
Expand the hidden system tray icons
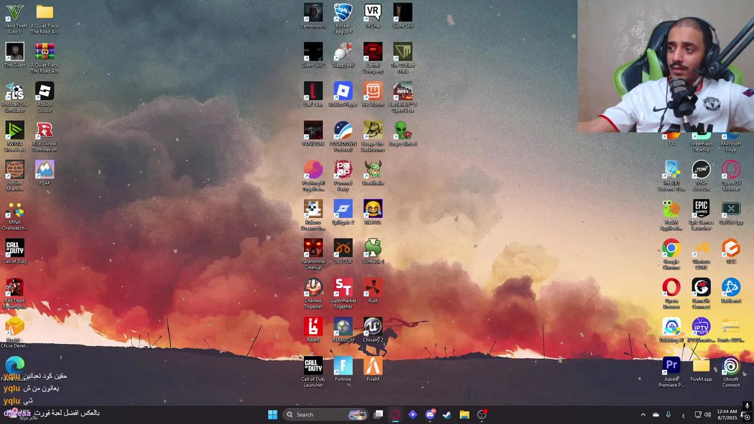(643, 415)
